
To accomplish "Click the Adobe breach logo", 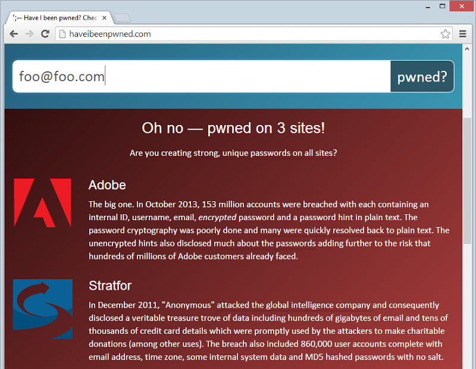I will [42, 202].
